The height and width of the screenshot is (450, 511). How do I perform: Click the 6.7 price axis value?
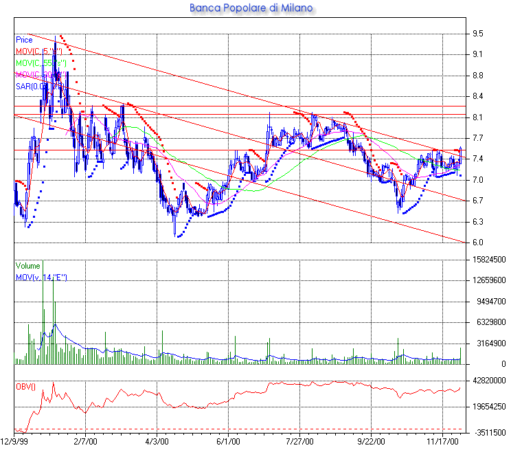[x=478, y=201]
